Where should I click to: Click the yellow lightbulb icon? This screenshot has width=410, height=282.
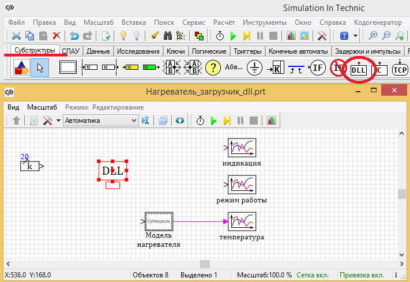(123, 36)
